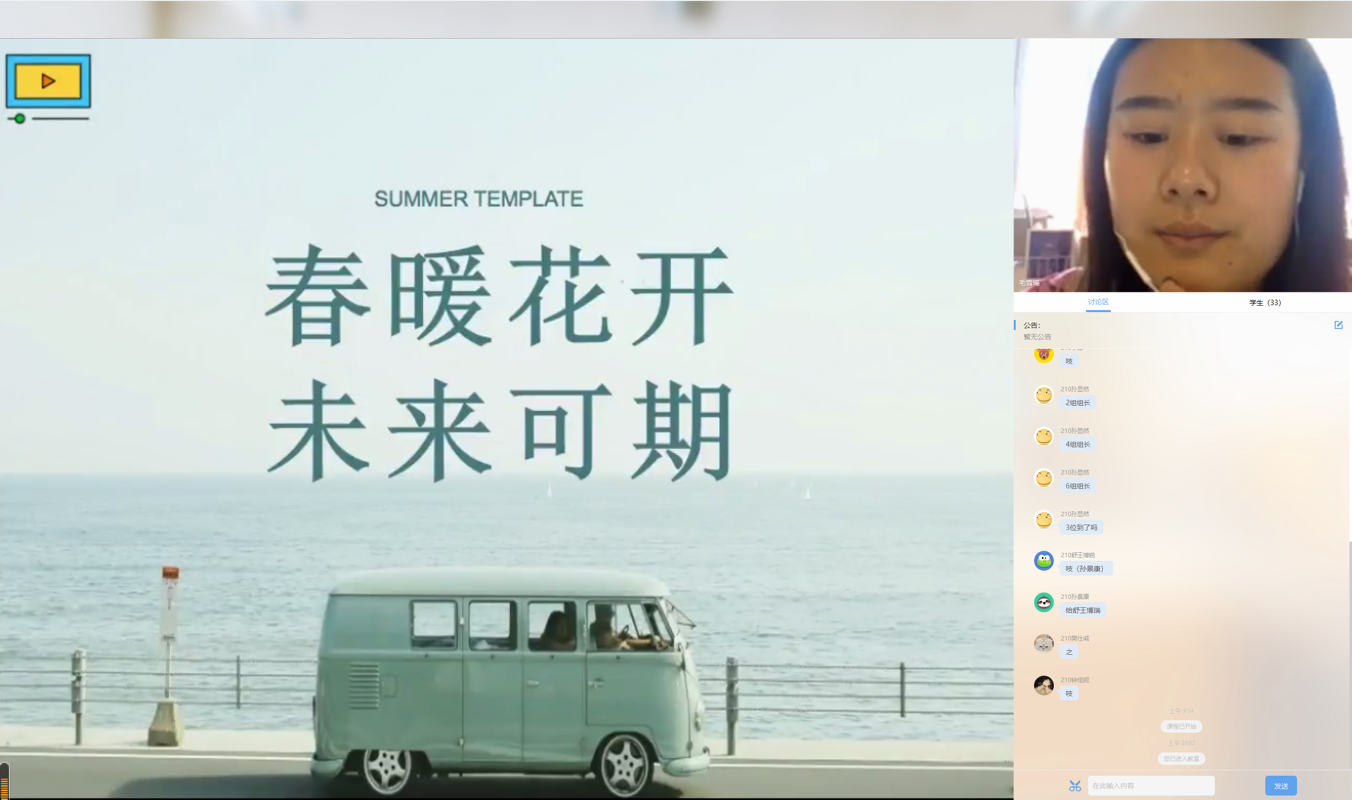The width and height of the screenshot is (1352, 800).
Task: Click the 暂无公告 announcement text
Action: [x=1037, y=336]
